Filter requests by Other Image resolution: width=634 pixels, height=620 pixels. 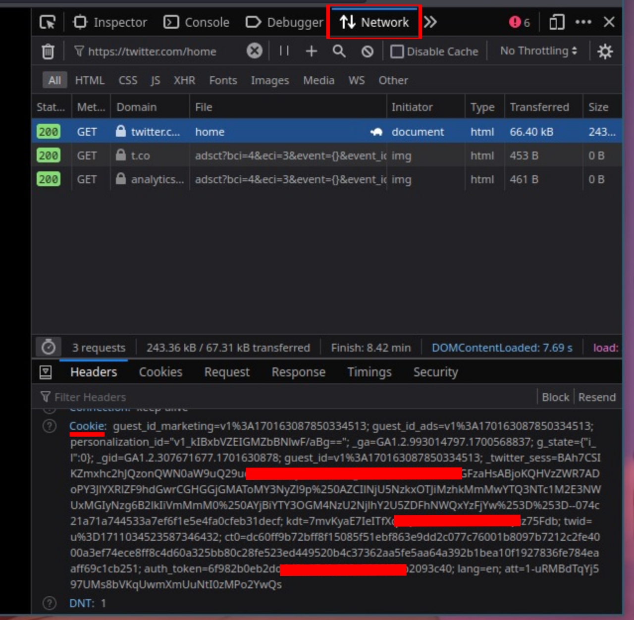pyautogui.click(x=393, y=80)
